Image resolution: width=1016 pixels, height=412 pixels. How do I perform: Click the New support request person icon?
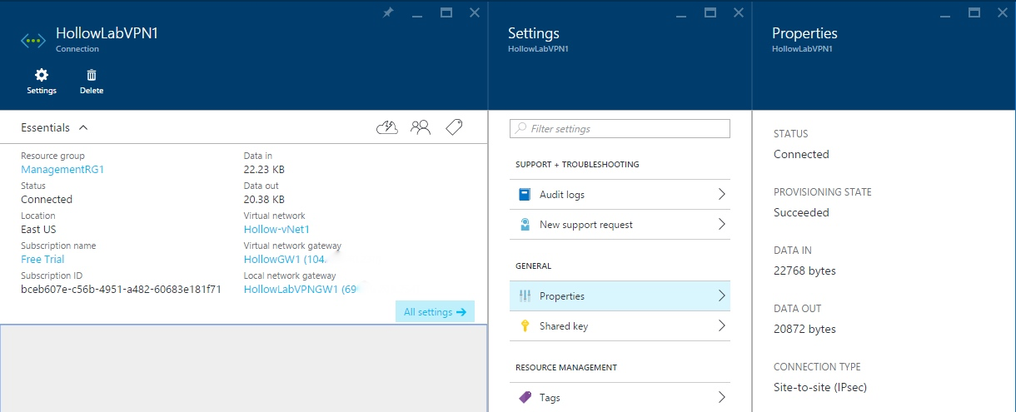(x=525, y=225)
